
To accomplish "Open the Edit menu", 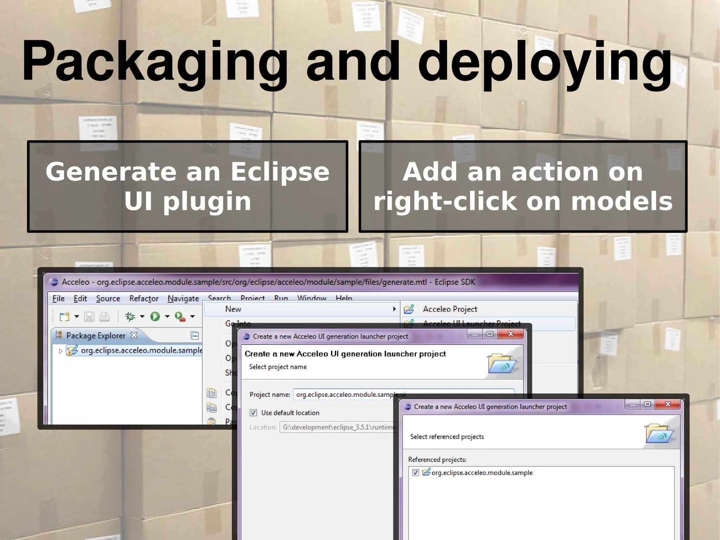I will click(x=80, y=299).
